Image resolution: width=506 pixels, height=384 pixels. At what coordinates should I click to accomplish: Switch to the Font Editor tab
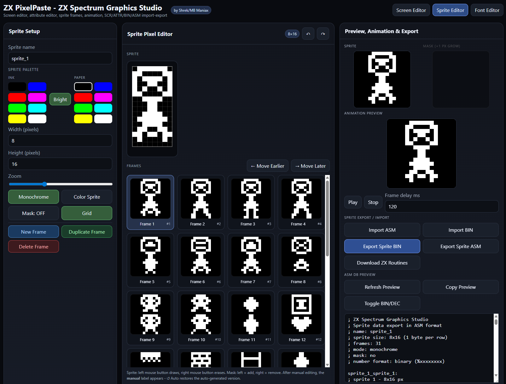tap(487, 10)
